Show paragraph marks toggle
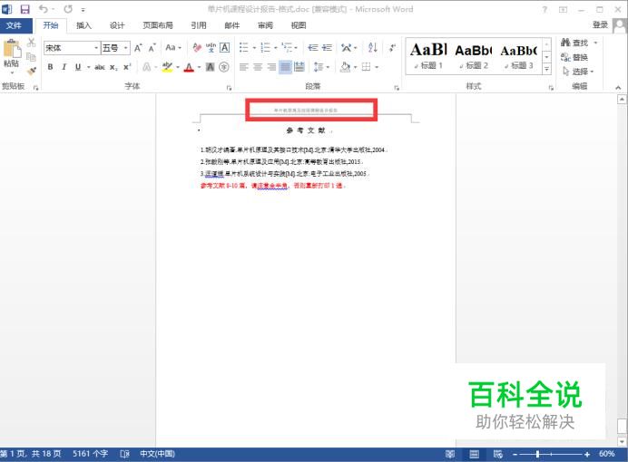The width and height of the screenshot is (628, 462). click(392, 48)
